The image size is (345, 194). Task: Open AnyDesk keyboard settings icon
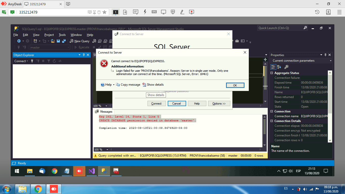point(154,12)
